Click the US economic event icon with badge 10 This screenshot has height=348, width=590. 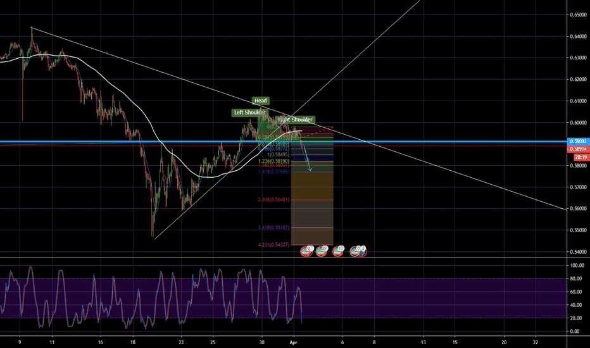(x=338, y=251)
